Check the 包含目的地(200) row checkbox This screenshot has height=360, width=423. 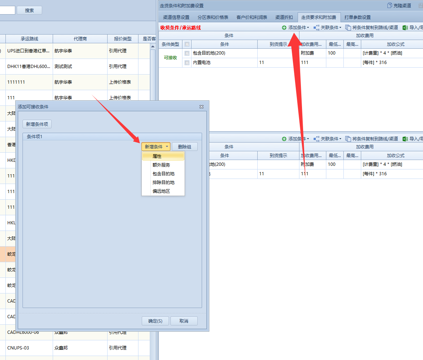(x=187, y=53)
